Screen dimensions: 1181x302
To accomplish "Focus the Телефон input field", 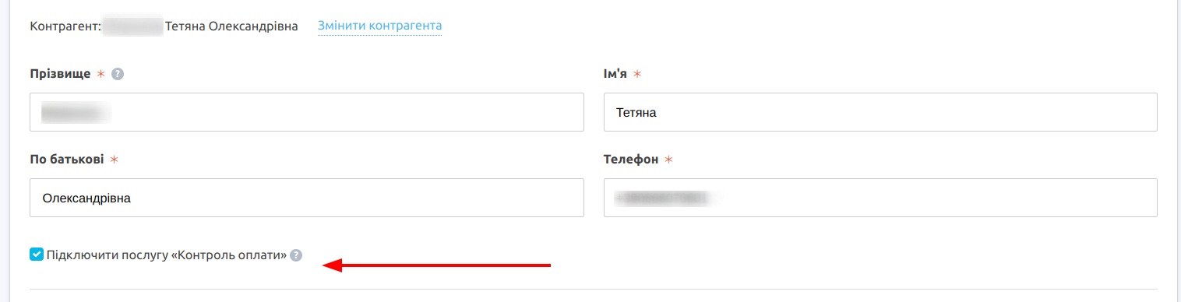I will click(880, 198).
